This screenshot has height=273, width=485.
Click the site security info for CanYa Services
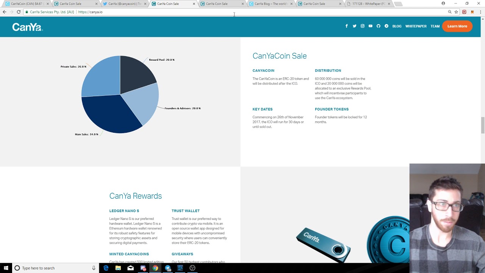click(x=50, y=12)
